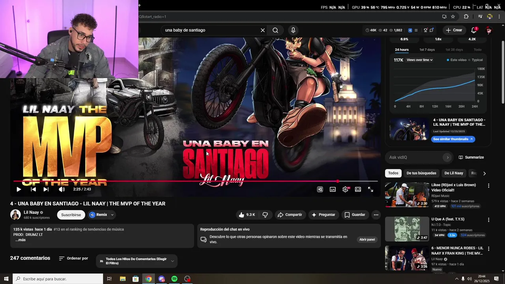Viewport: 505px width, 284px height.
Task: Open the vidIQ chat bubble icon
Action: pyautogui.click(x=432, y=30)
